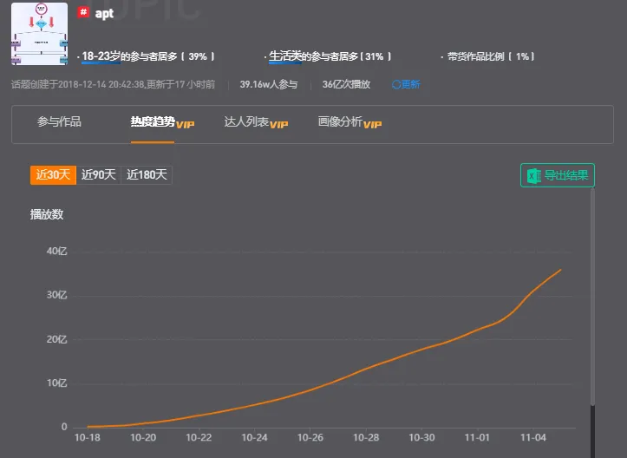Click the refresh icon beside 更新
The height and width of the screenshot is (458, 627).
click(396, 84)
